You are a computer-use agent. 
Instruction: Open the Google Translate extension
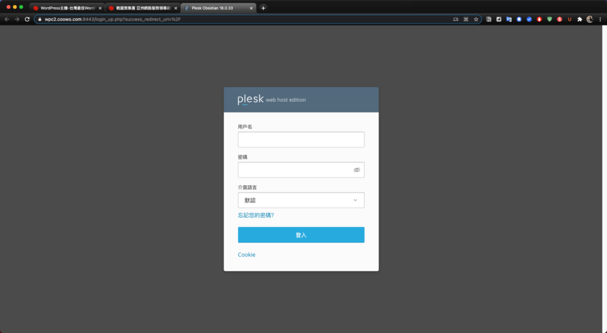tap(509, 20)
